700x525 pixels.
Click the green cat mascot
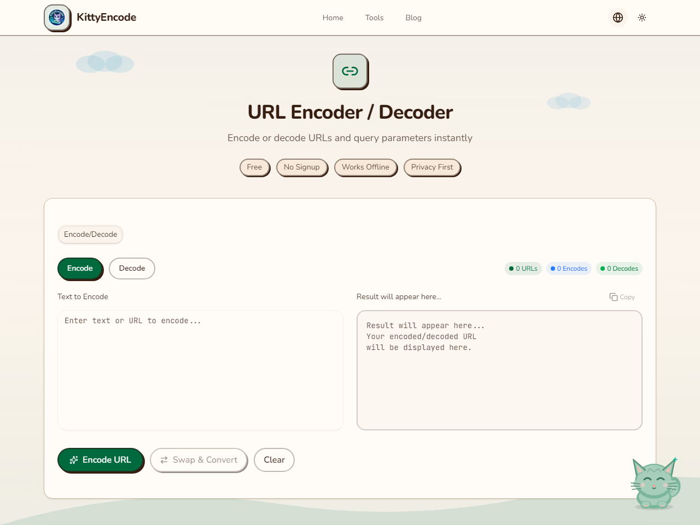pos(655,484)
